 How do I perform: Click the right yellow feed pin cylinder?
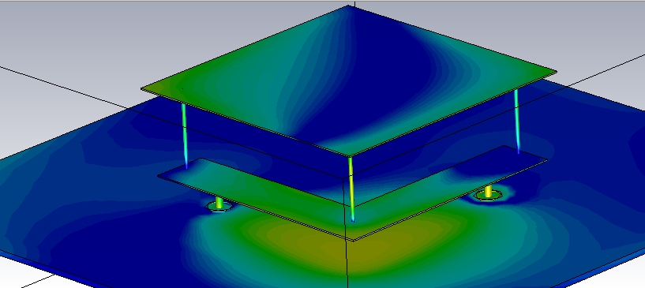click(x=488, y=192)
